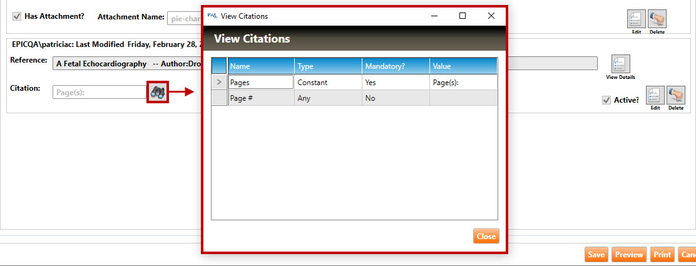Click the Value column header

tap(463, 66)
